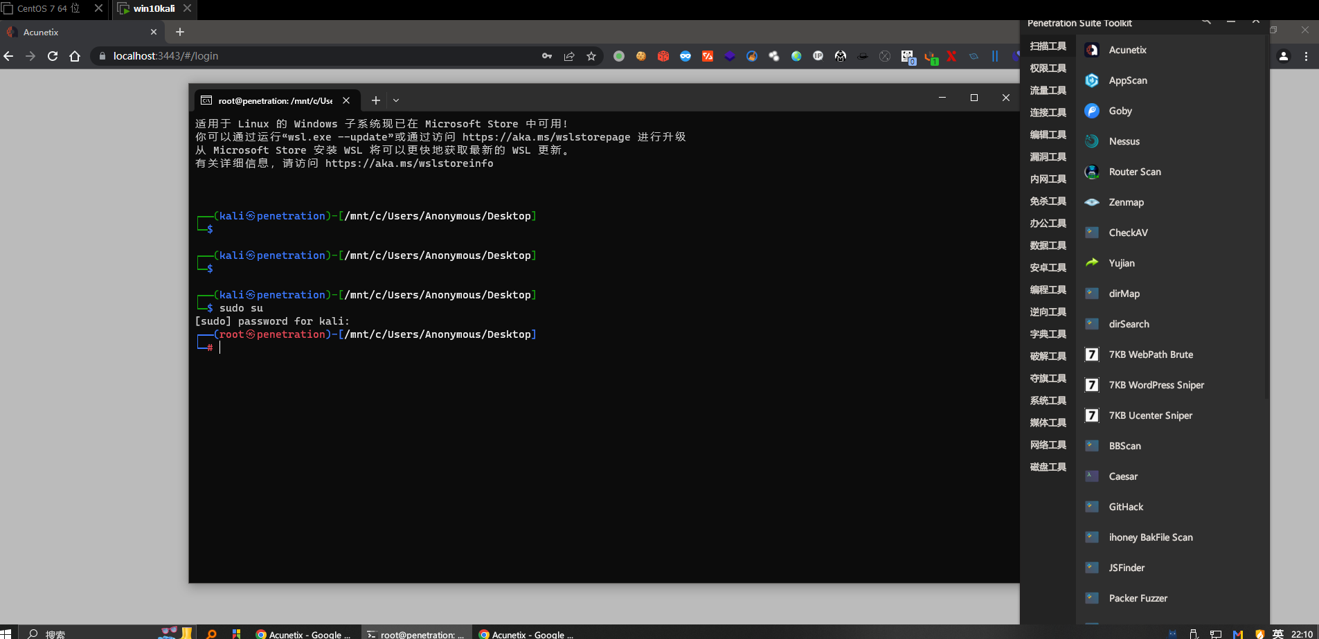1319x639 pixels.
Task: Open the 免杀工具 category
Action: 1048,201
